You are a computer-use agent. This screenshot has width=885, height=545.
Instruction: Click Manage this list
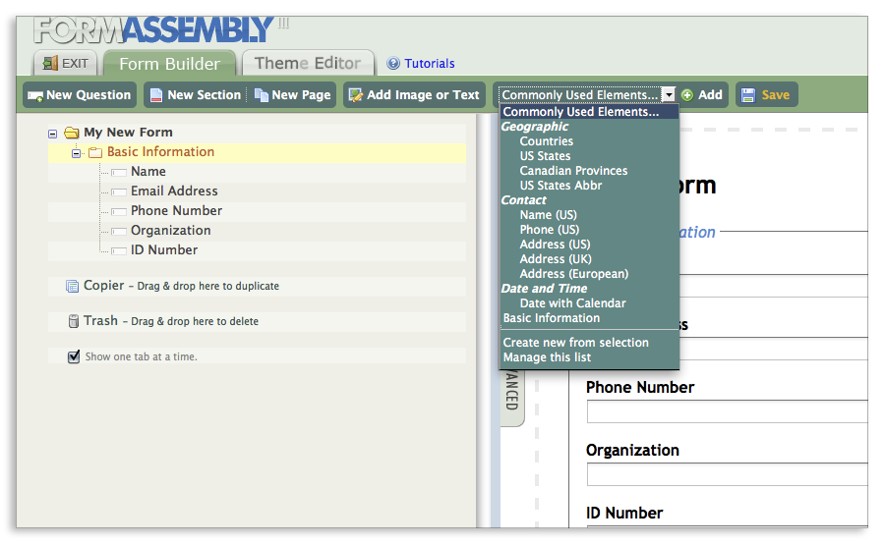click(x=547, y=357)
